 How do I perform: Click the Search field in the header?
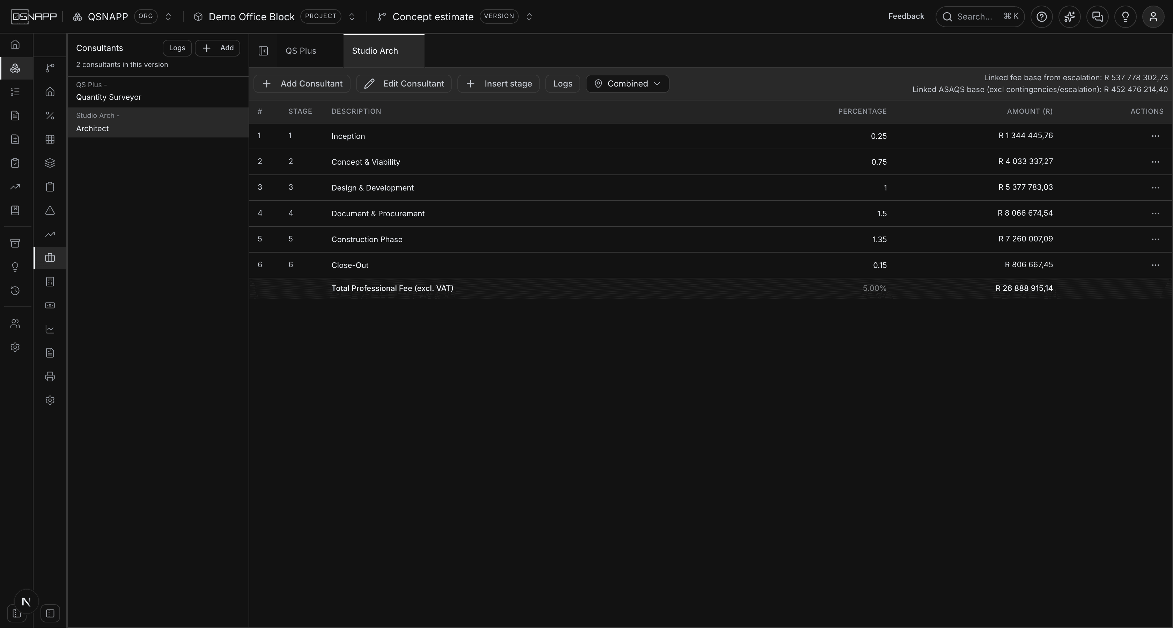(980, 17)
